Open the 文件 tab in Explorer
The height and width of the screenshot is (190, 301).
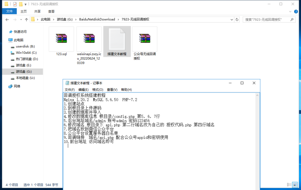coord(9,11)
